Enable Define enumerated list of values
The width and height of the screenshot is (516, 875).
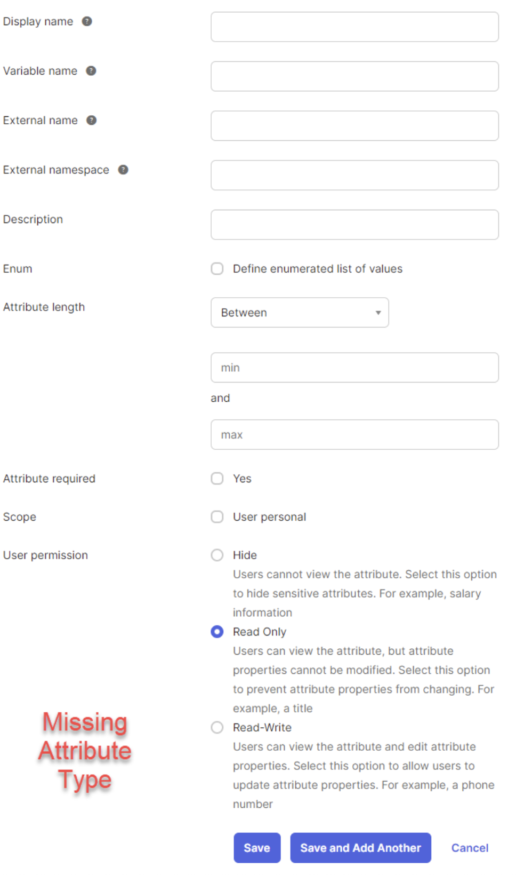coord(217,269)
